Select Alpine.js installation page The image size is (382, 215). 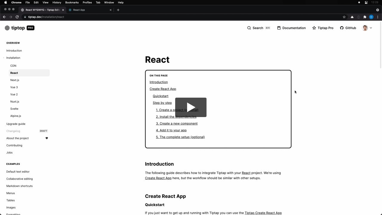coord(16,116)
